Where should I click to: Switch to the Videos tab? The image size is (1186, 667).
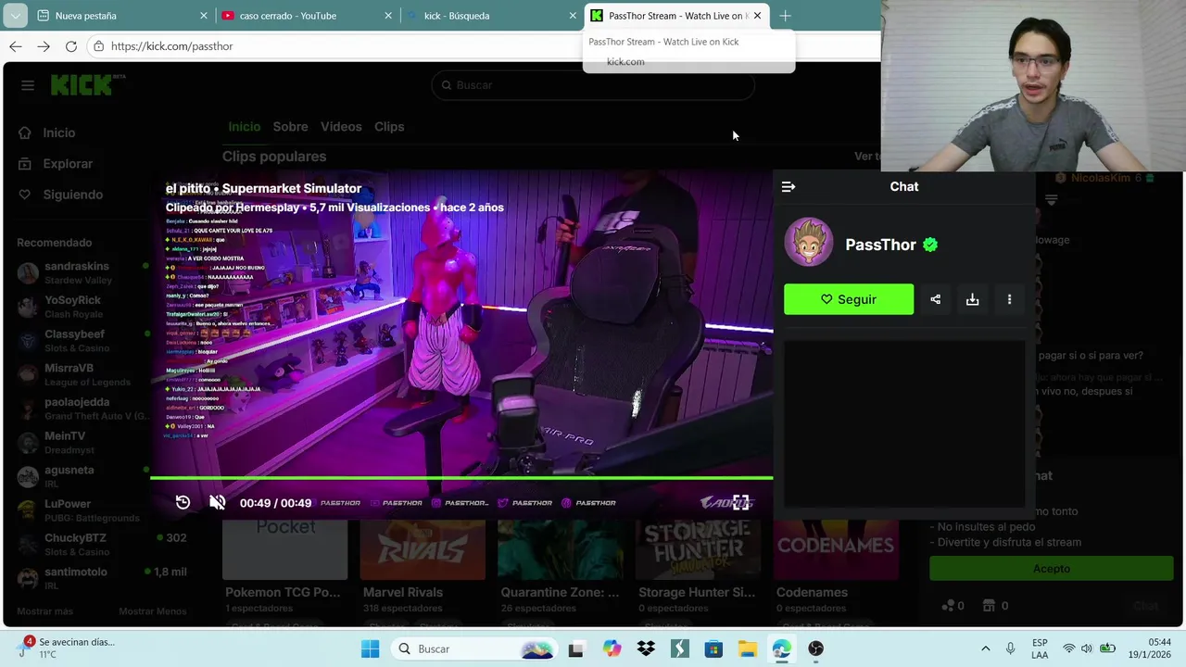pos(341,126)
